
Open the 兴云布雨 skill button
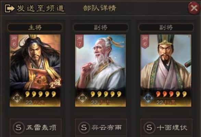[101, 127]
